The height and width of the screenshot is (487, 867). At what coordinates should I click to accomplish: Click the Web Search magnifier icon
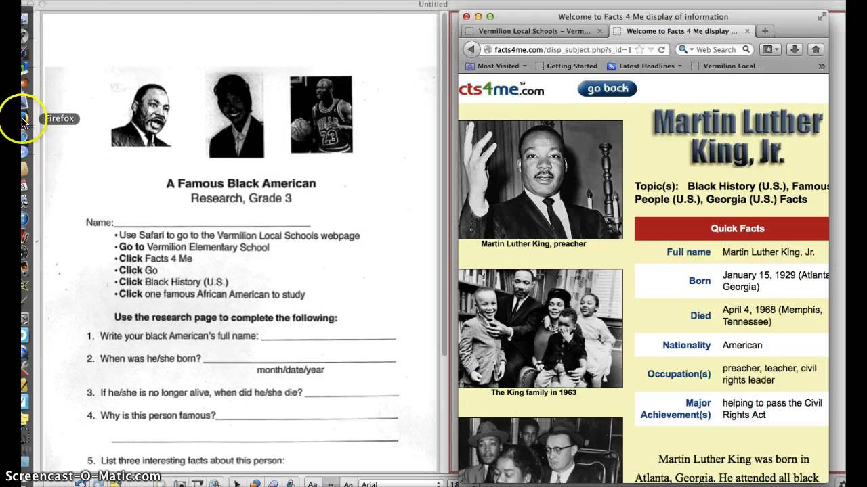tap(746, 49)
